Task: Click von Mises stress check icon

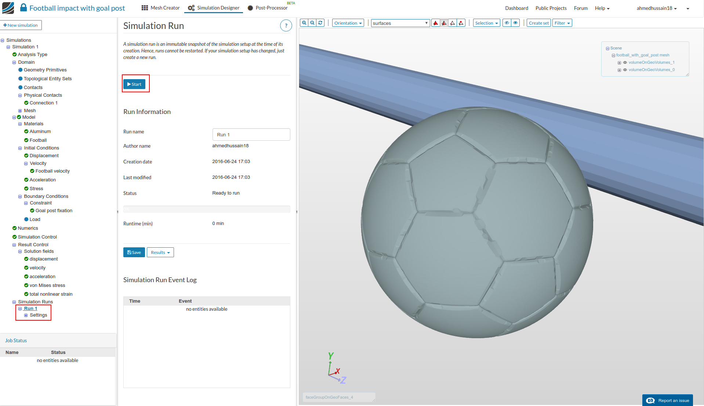Action: (x=26, y=285)
